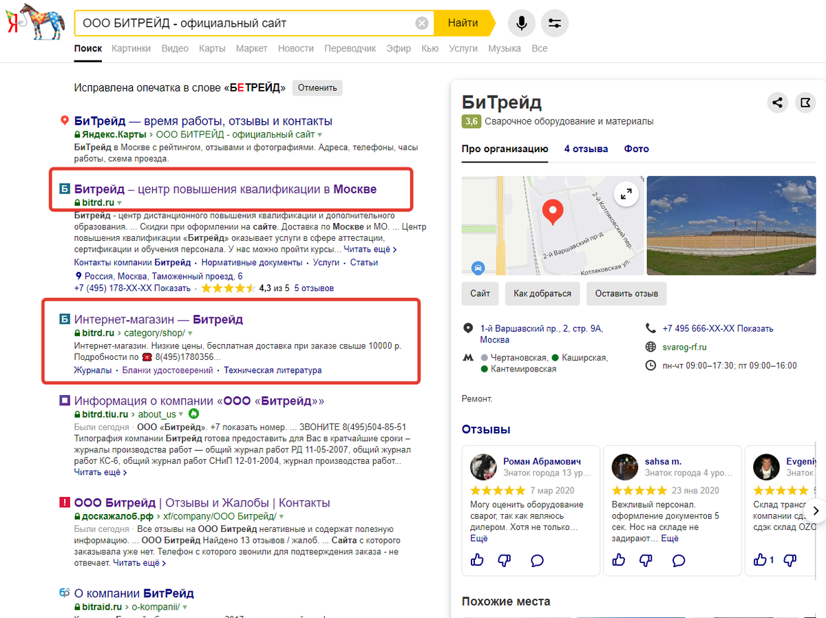
Task: Dislike Evgeniy's review
Action: tap(792, 560)
